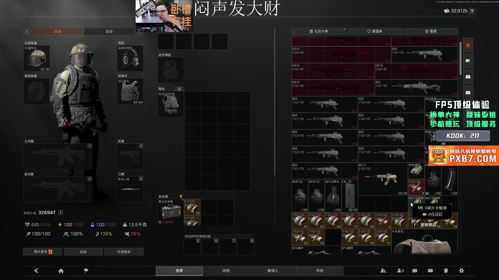Select the 7.62×54 SNB ammo stack
Screen dimensions: 499x280
[416, 187]
